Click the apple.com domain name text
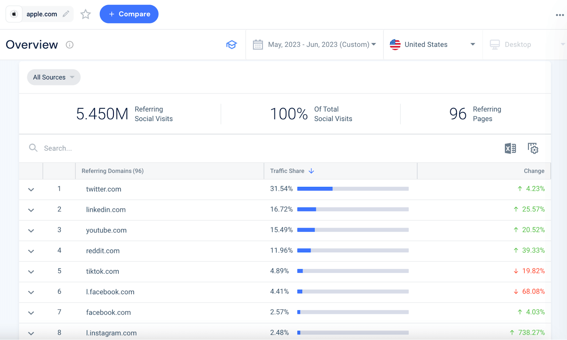This screenshot has width=567, height=340. click(42, 14)
